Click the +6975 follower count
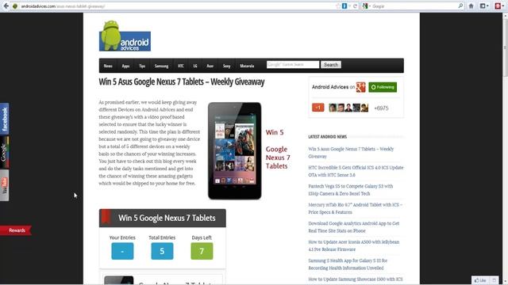Image resolution: width=508 pixels, height=285 pixels. (x=381, y=108)
